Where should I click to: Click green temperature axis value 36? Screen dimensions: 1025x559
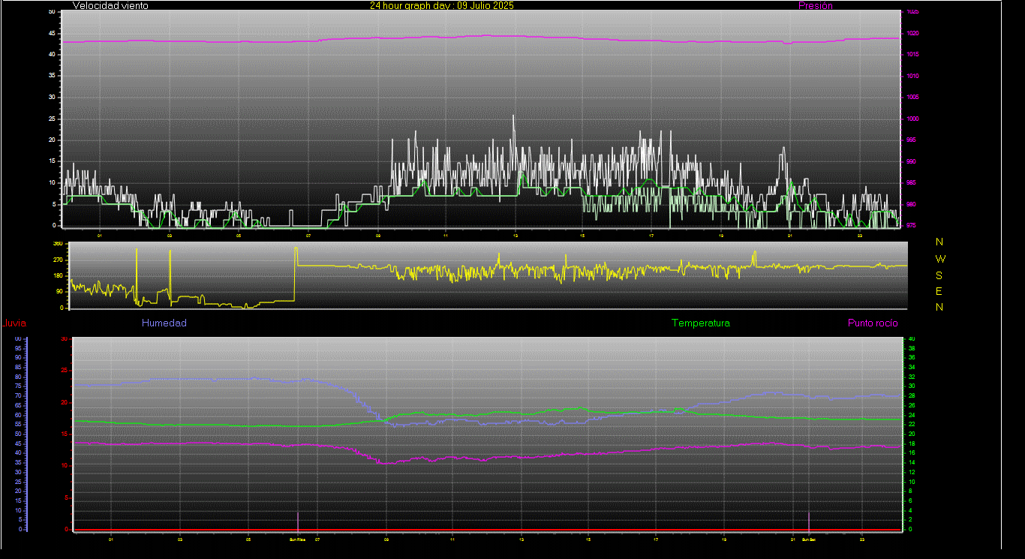pyautogui.click(x=912, y=358)
